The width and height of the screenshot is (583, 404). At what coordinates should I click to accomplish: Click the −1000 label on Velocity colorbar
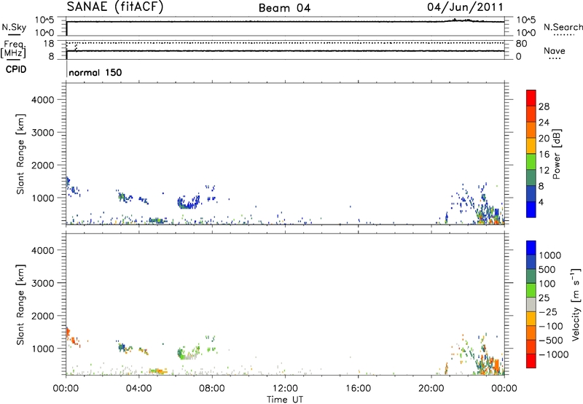coord(554,354)
